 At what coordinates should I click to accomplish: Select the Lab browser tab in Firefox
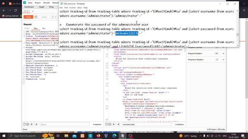tap(15, 3)
